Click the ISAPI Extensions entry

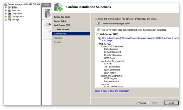coord(112,70)
